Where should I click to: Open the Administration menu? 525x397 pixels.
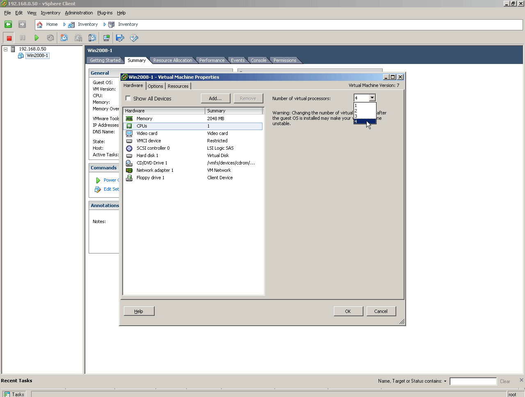(x=79, y=13)
